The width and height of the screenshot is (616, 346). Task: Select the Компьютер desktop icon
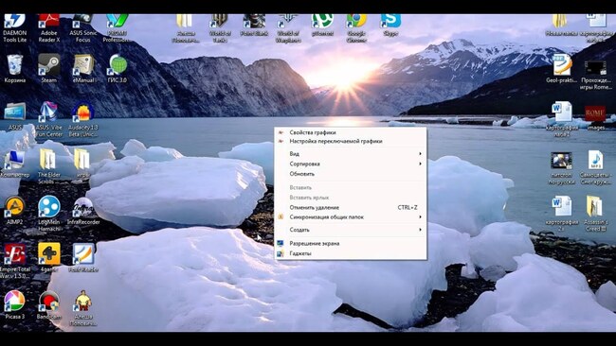15,164
